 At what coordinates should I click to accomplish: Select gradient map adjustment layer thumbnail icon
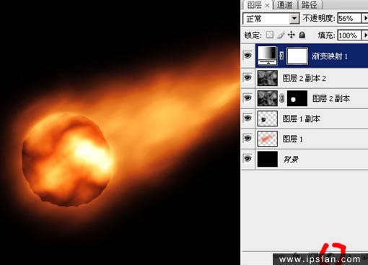(x=267, y=56)
